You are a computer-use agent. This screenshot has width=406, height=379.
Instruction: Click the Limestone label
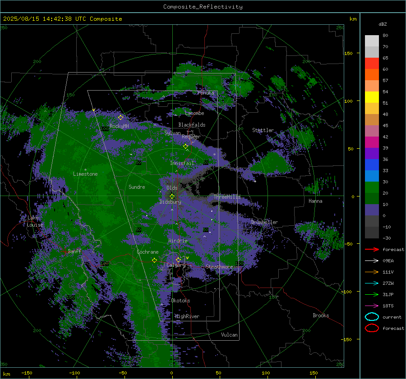click(85, 174)
